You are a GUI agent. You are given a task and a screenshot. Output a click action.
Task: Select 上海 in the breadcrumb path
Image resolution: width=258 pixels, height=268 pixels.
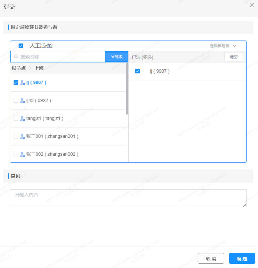[39, 68]
